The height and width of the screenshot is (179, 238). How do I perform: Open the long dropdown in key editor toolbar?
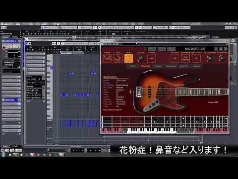[x=75, y=43]
